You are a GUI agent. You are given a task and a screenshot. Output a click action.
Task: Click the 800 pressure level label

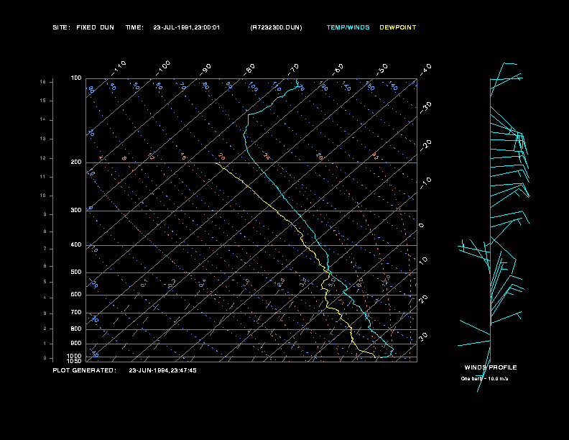76,329
